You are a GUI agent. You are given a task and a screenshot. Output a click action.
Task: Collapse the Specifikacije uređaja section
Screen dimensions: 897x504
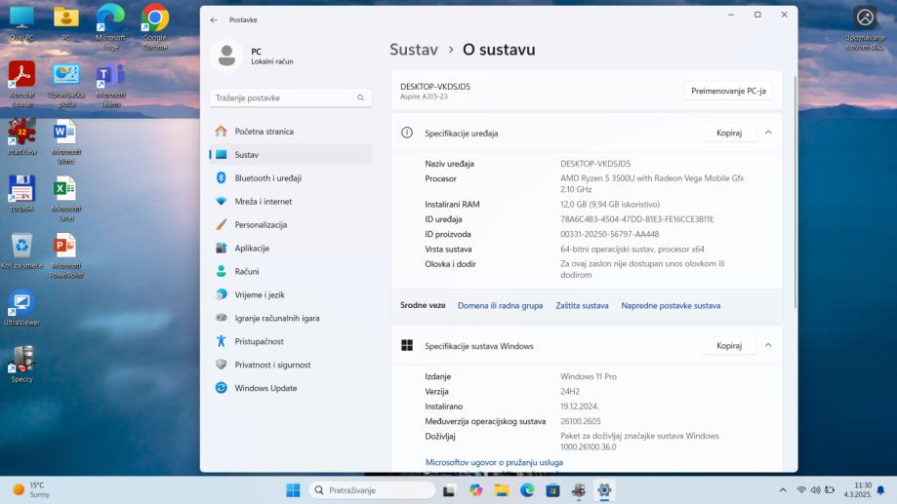pyautogui.click(x=768, y=133)
